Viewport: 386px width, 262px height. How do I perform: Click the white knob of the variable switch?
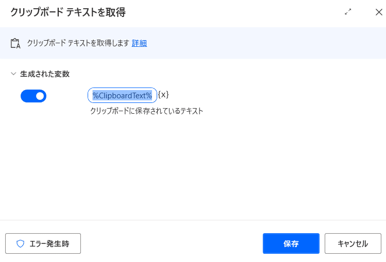tap(40, 96)
